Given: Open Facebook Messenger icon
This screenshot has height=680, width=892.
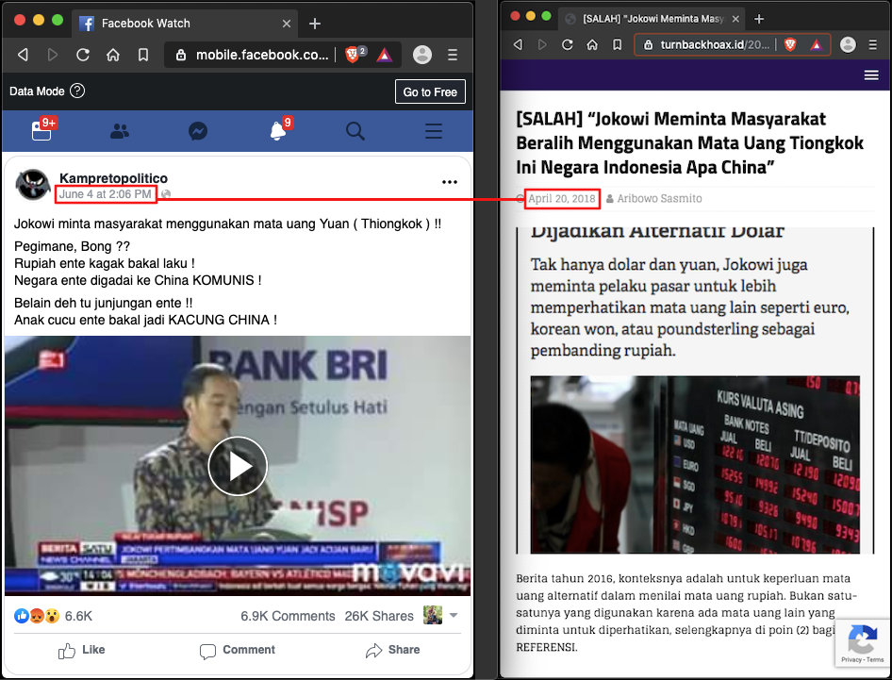Looking at the screenshot, I should 197,132.
